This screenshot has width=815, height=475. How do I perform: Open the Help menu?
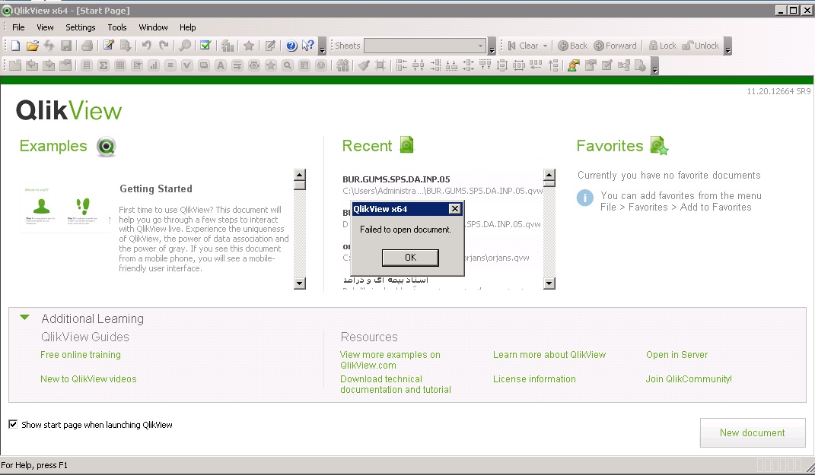pos(188,27)
